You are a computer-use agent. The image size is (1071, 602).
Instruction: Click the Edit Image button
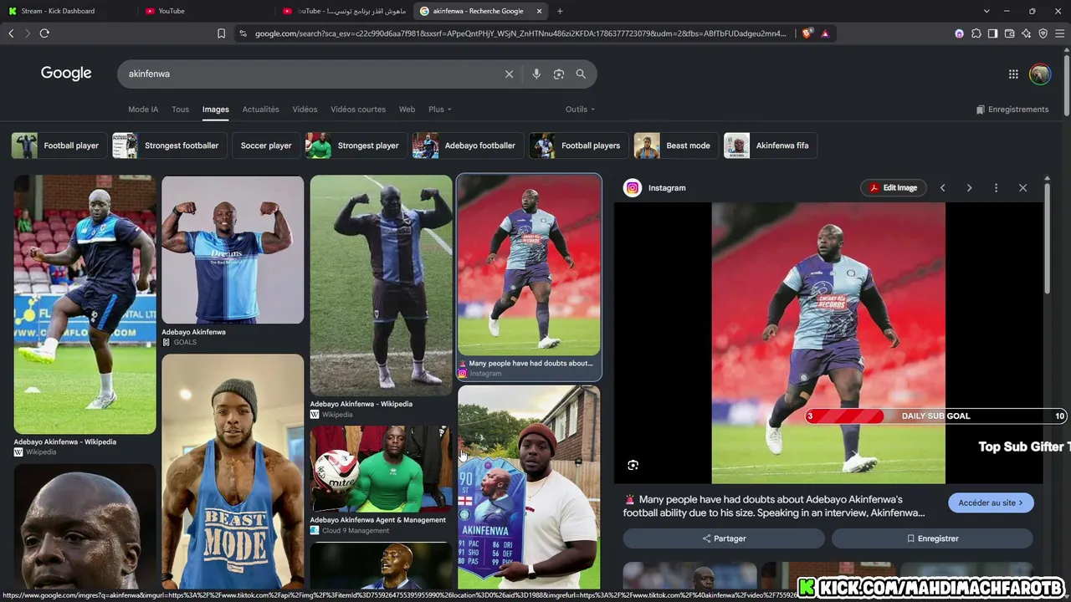tap(894, 188)
